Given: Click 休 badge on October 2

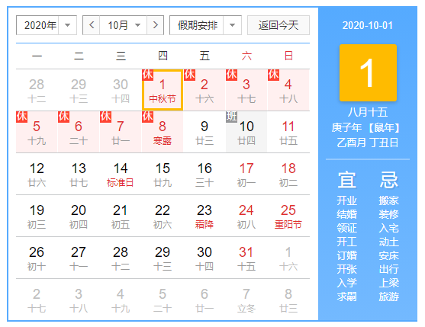Looking at the screenshot, I should pos(189,75).
